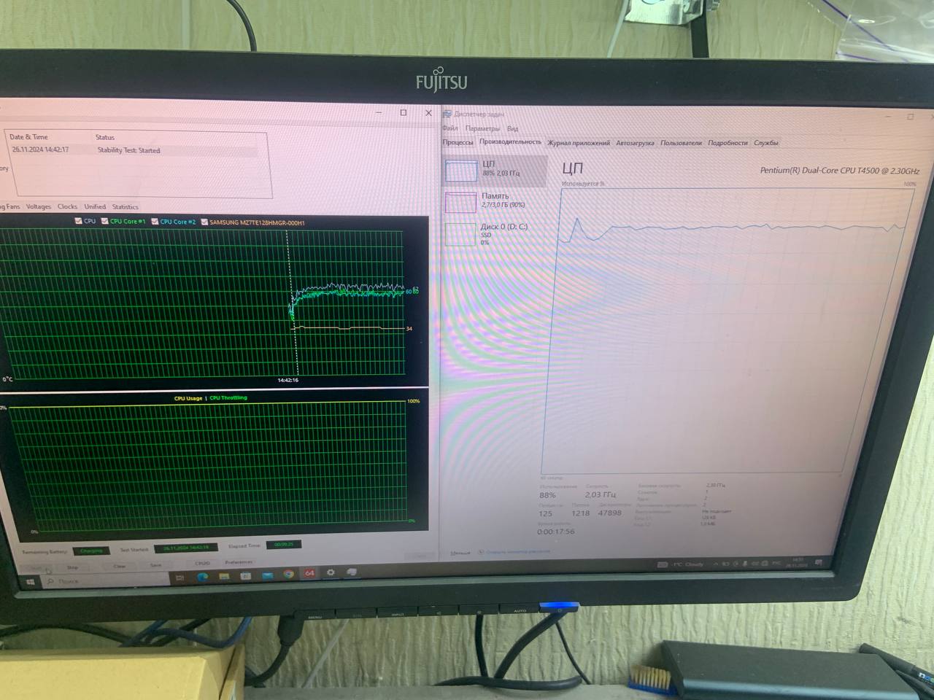Click the 14:42:16 time marker on graph
The height and width of the screenshot is (700, 934).
[287, 380]
